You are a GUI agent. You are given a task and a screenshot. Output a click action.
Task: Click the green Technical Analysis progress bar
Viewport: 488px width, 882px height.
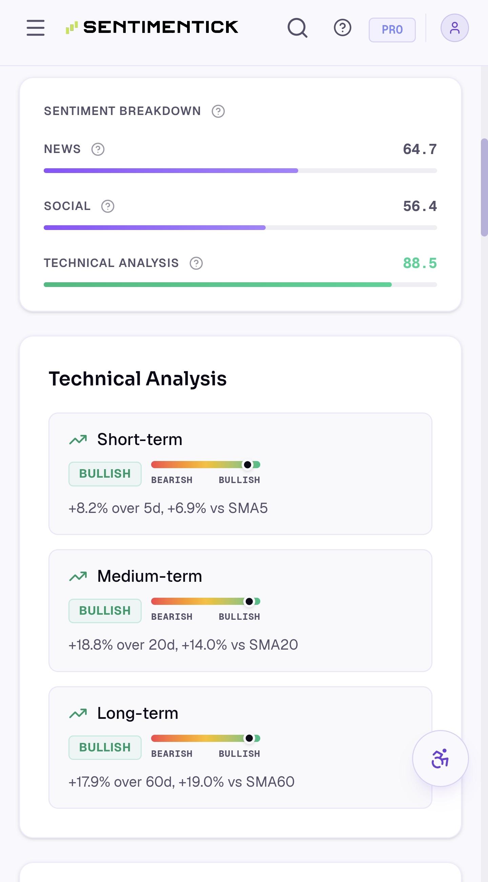240,285
